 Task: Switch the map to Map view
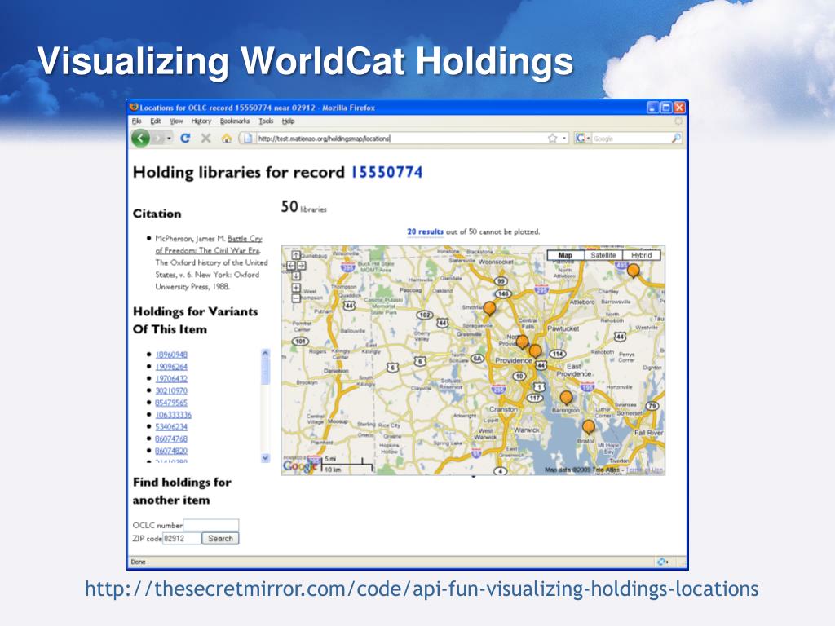point(566,255)
